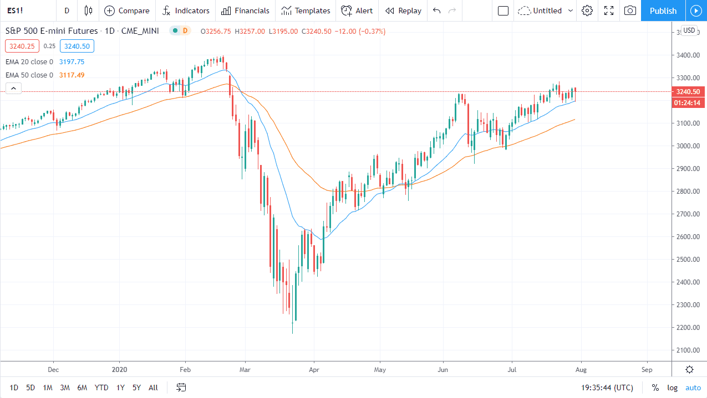Image resolution: width=707 pixels, height=398 pixels.
Task: Collapse the EMA indicators legend
Action: click(13, 88)
